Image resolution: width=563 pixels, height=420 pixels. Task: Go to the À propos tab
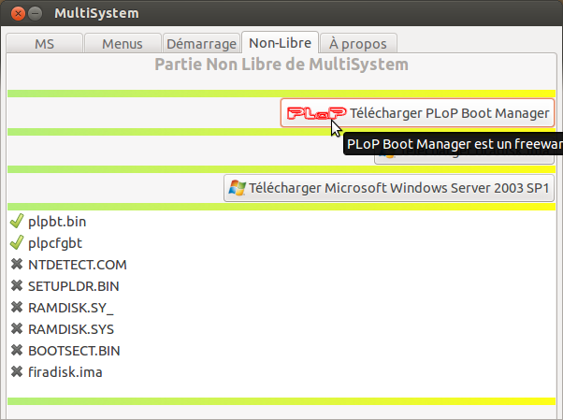pyautogui.click(x=358, y=43)
